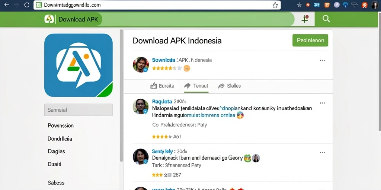Open the Sownlcaa APK link
Viewport: 381px width, 190px height.
pyautogui.click(x=182, y=60)
